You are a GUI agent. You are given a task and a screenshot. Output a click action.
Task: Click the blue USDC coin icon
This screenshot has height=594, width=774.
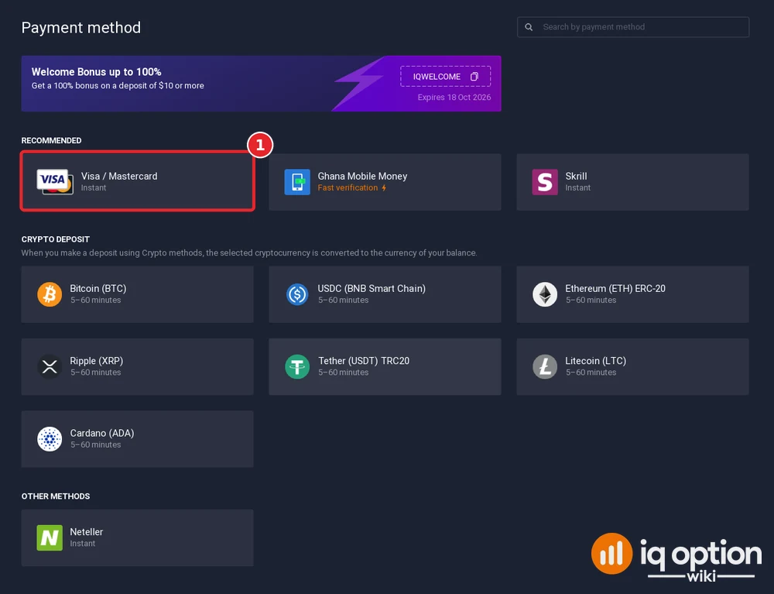(297, 294)
